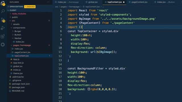Open the Search view in activity bar
Image resolution: width=182 pixels, height=102 pixels.
(3, 11)
